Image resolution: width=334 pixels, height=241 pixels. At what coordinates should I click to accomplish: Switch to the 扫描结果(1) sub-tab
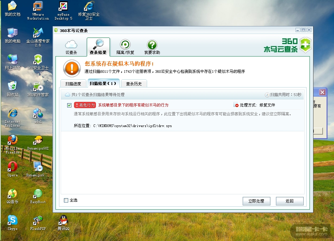click(103, 83)
